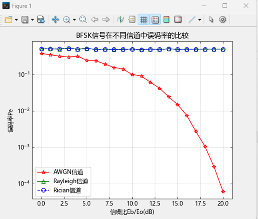
Task: Expand the open-folder dropdown arrow
Action: (x=16, y=20)
